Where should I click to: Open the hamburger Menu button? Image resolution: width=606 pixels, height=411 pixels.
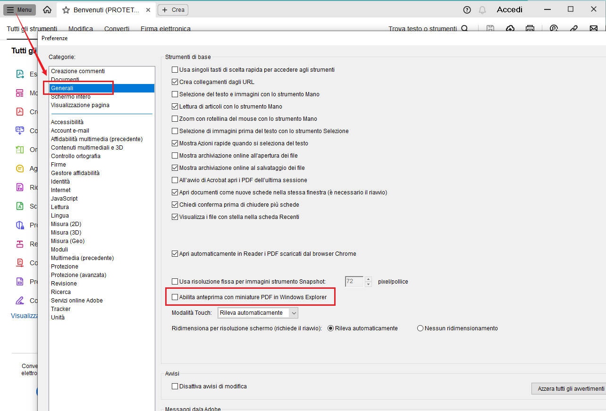pyautogui.click(x=19, y=9)
